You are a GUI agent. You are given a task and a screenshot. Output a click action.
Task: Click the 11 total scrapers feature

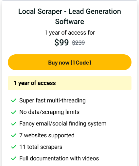(41, 147)
